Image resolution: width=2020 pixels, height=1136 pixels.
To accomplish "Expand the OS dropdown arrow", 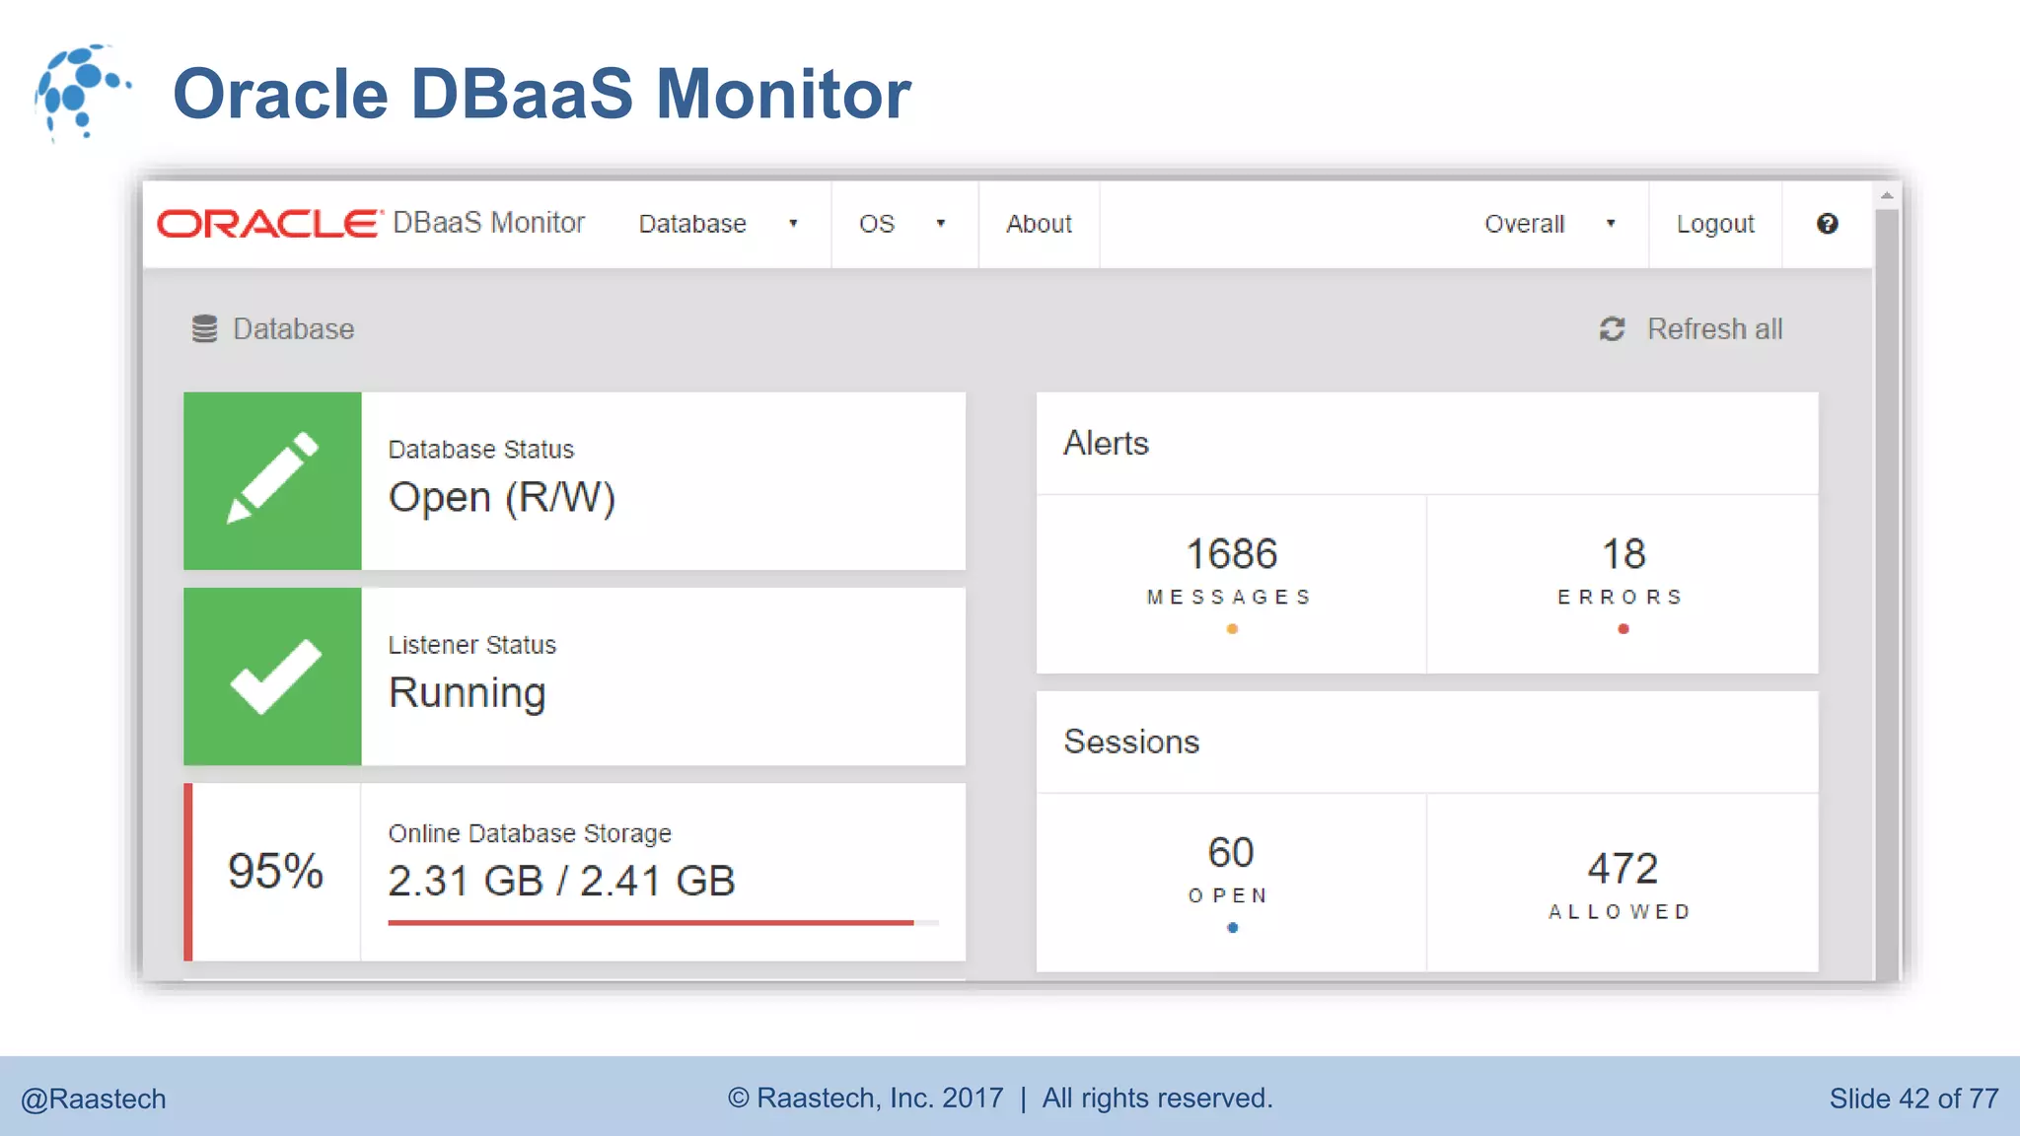I will click(941, 224).
